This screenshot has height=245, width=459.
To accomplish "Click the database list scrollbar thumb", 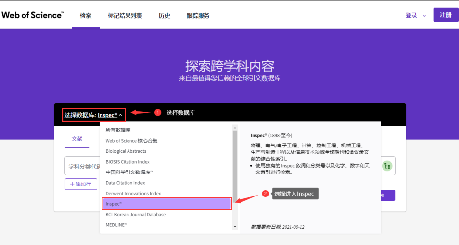I will tap(235, 167).
